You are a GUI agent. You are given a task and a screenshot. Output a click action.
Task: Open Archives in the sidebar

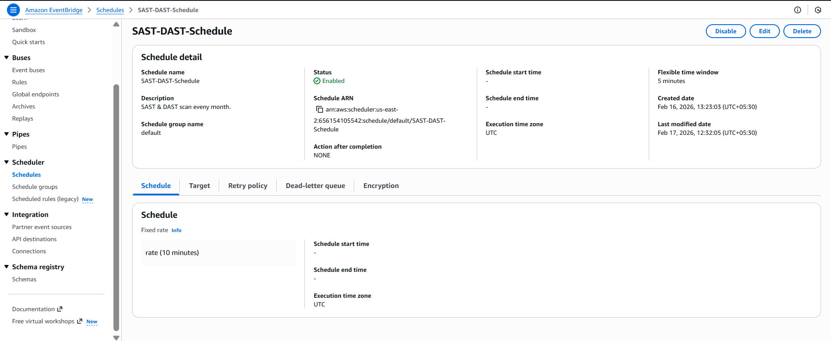(23, 106)
